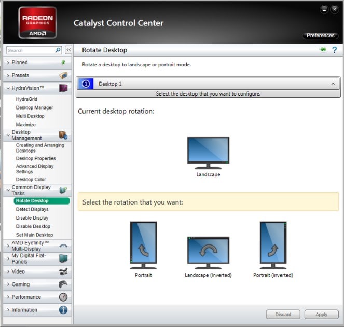The height and width of the screenshot is (327, 344).
Task: Click the My Digital Flat-Panels monitor icon
Action: [63, 258]
